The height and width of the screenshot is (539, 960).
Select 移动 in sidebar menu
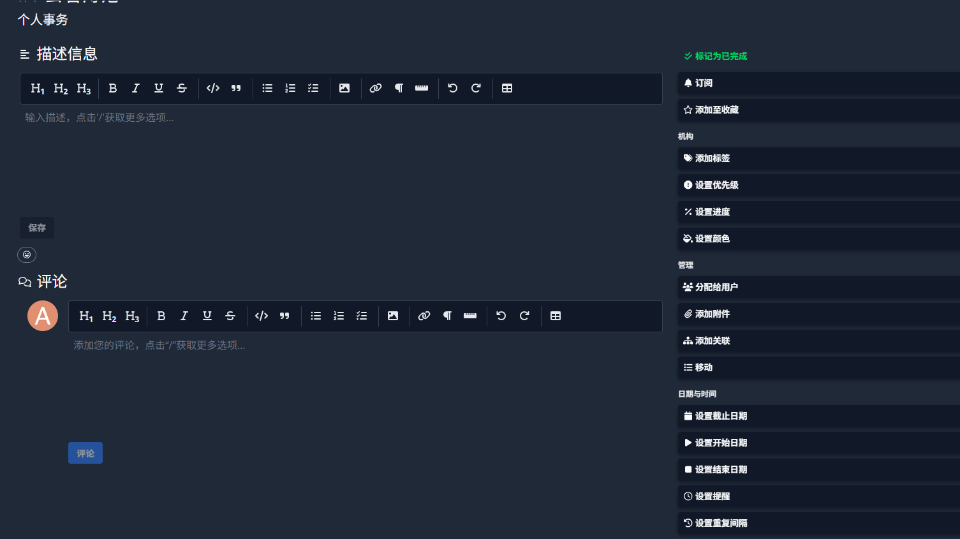point(818,368)
